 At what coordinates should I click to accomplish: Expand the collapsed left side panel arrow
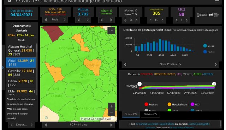point(3,67)
